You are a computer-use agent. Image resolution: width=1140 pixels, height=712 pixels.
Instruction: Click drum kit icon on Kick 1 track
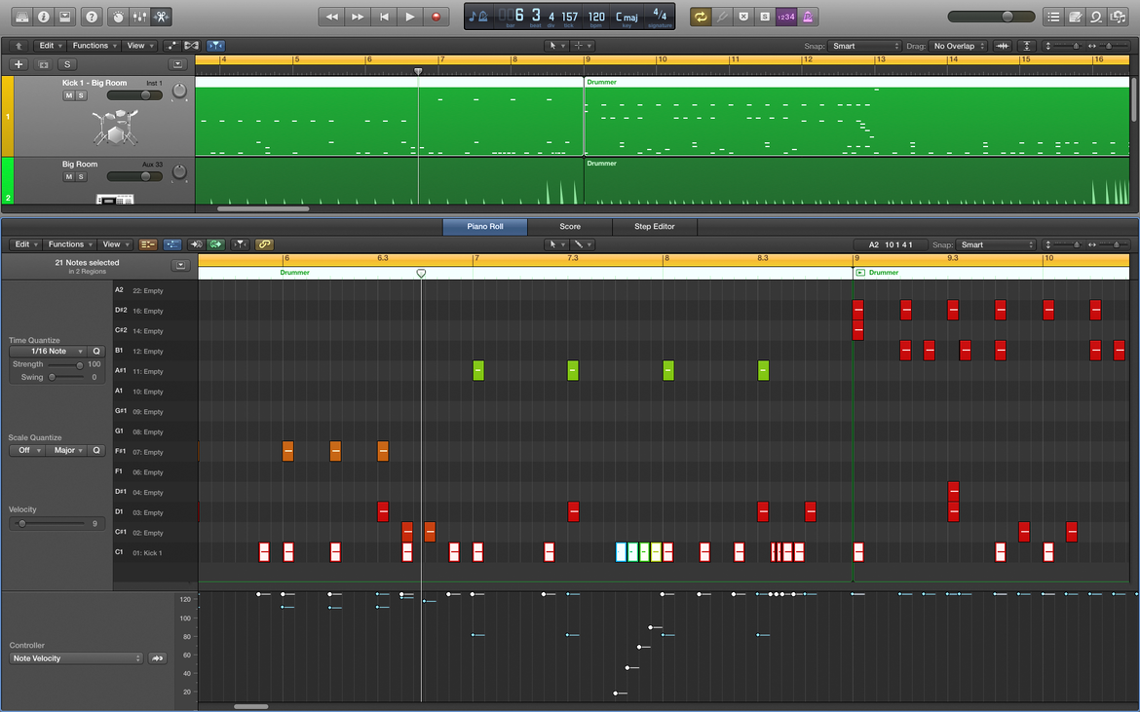116,127
